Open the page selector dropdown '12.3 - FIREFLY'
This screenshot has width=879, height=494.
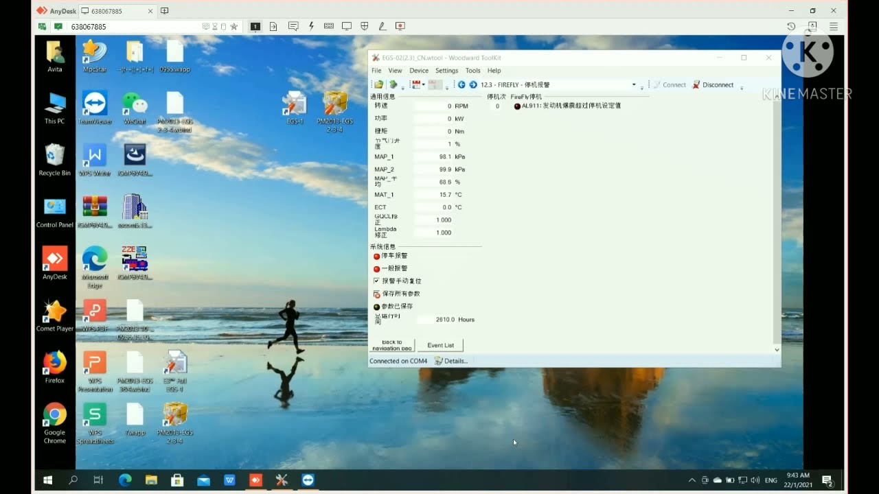[634, 85]
